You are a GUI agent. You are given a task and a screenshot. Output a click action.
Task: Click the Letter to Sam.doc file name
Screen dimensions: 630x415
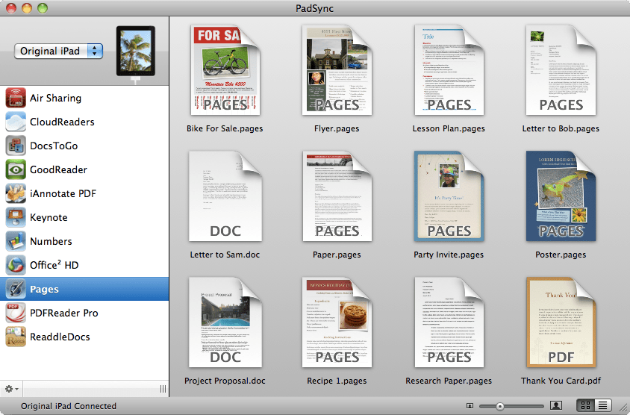coord(225,255)
